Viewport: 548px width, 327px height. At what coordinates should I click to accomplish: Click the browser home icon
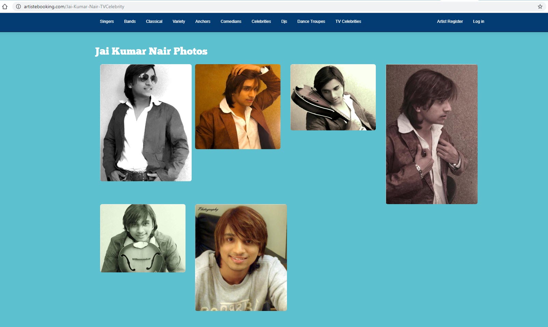pos(5,6)
